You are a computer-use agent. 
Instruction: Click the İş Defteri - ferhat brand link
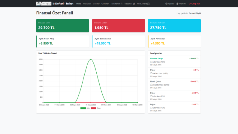click(63, 4)
